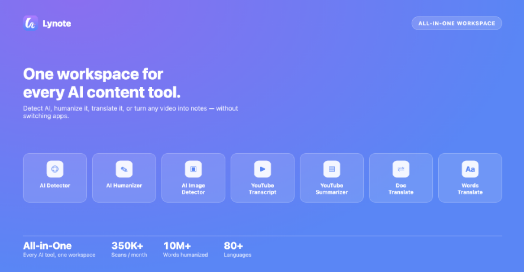524x272 pixels.
Task: Click the YouTube Transcript label text
Action: click(263, 189)
